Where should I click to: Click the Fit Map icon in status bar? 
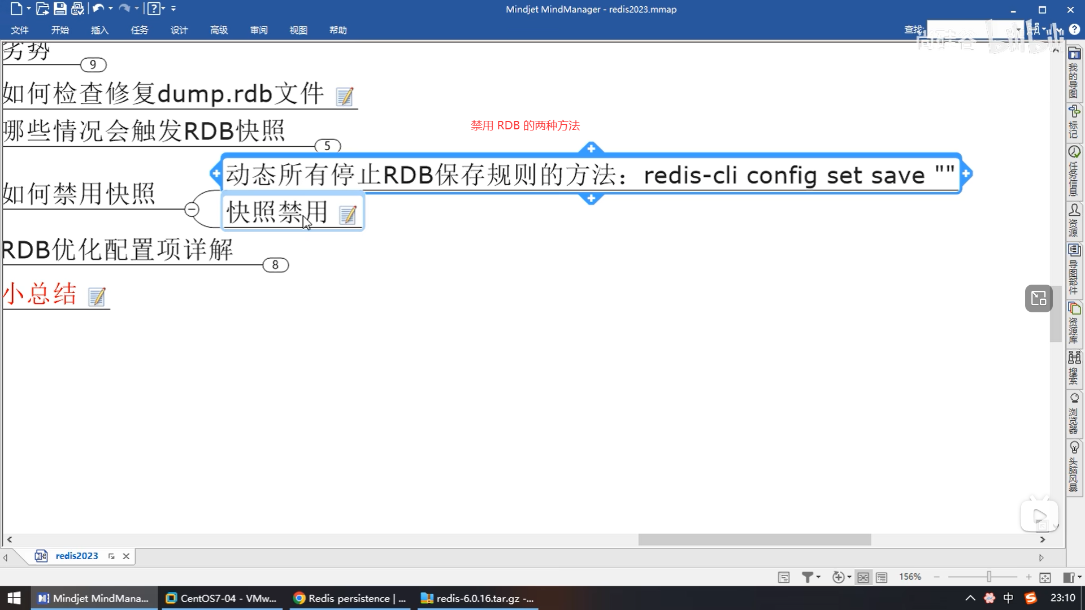[x=1045, y=577]
